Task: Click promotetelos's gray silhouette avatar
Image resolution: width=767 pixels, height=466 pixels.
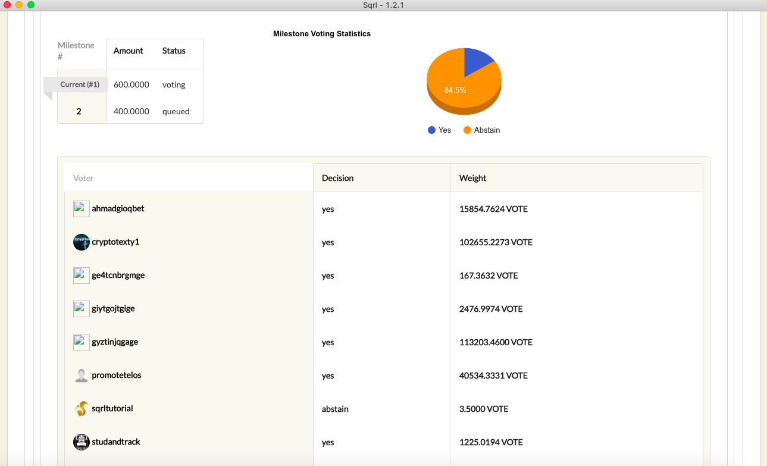Action: click(81, 376)
